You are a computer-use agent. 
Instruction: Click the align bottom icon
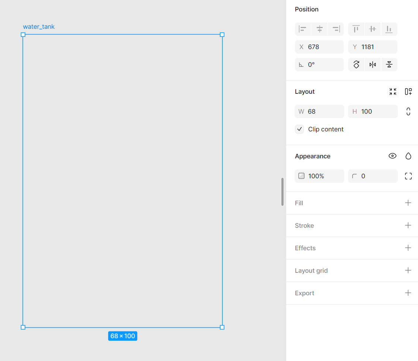(x=389, y=29)
